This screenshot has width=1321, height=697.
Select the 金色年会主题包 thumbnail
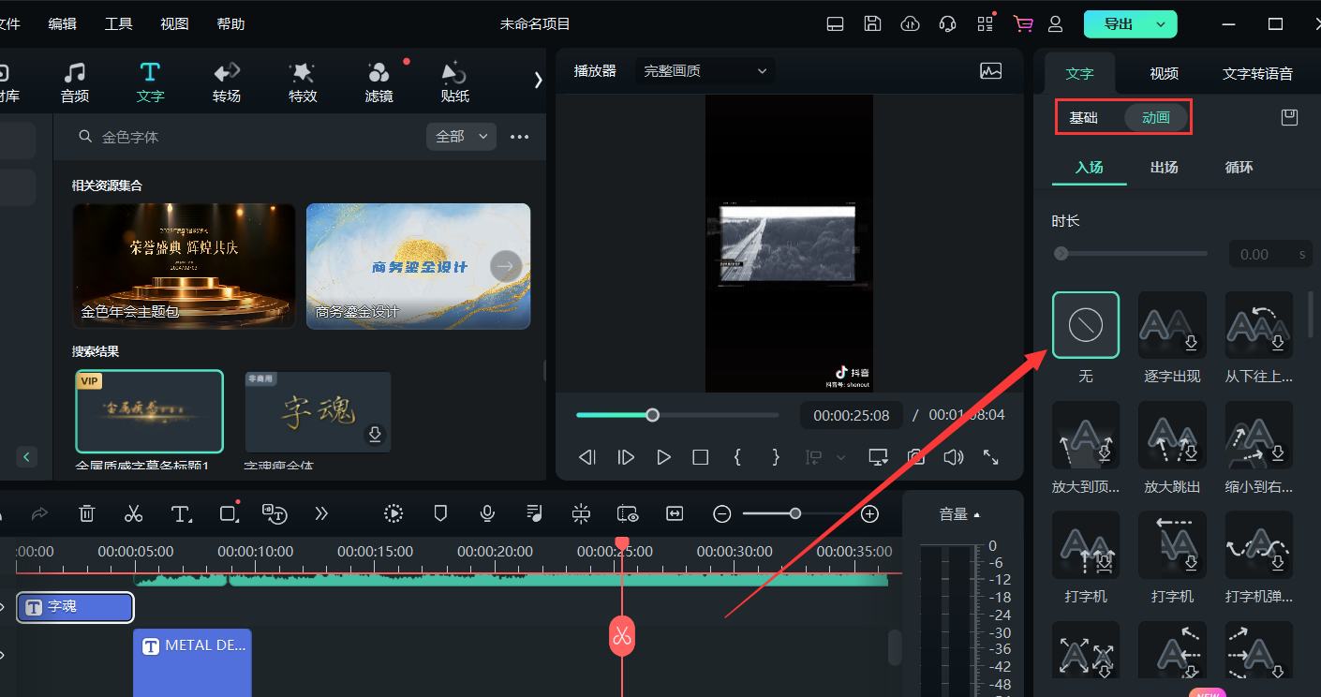point(185,266)
